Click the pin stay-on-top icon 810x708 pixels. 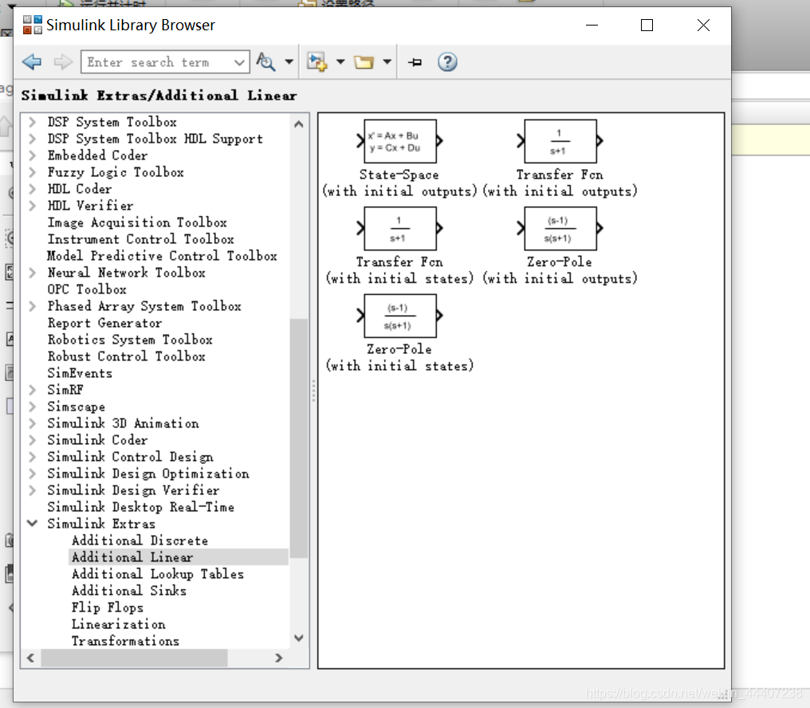pyautogui.click(x=415, y=62)
